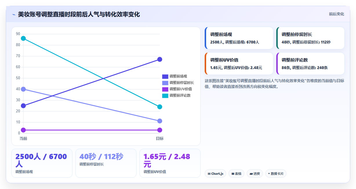The image size is (356, 189).
Task: Click the 停留时长 point at 目标 (11)
Action: [x=160, y=121]
